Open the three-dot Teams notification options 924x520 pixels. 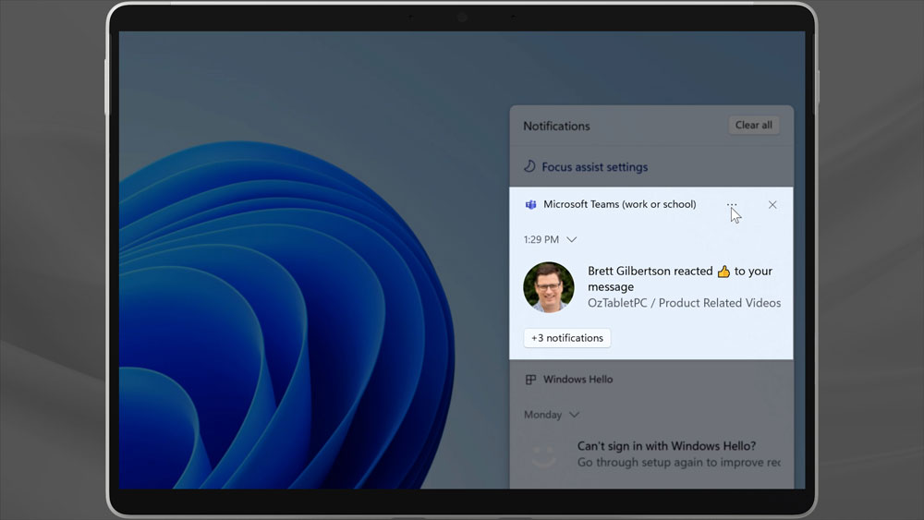pyautogui.click(x=732, y=205)
